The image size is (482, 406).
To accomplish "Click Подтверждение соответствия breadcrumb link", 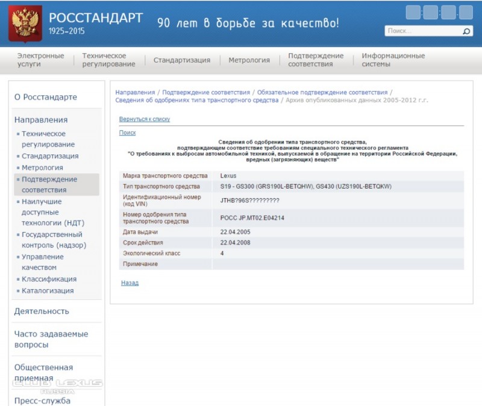I will (x=206, y=93).
